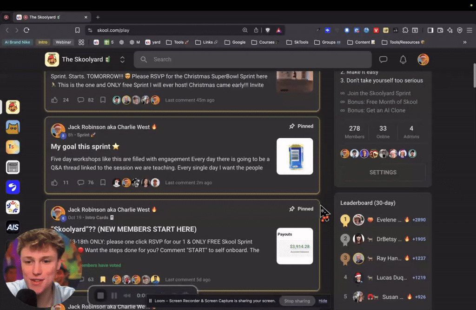Viewport: 476px width, 310px height.
Task: Open the Intro Cards category tag
Action: pyautogui.click(x=99, y=218)
